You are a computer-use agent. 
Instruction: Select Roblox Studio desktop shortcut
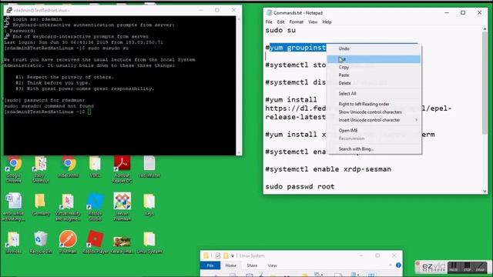pos(96,207)
